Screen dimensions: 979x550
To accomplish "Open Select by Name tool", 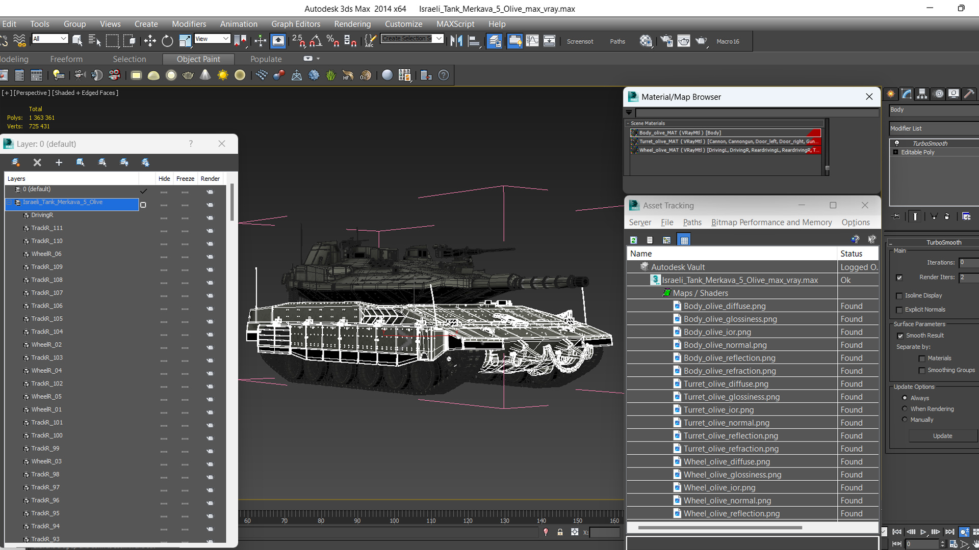I will click(95, 41).
